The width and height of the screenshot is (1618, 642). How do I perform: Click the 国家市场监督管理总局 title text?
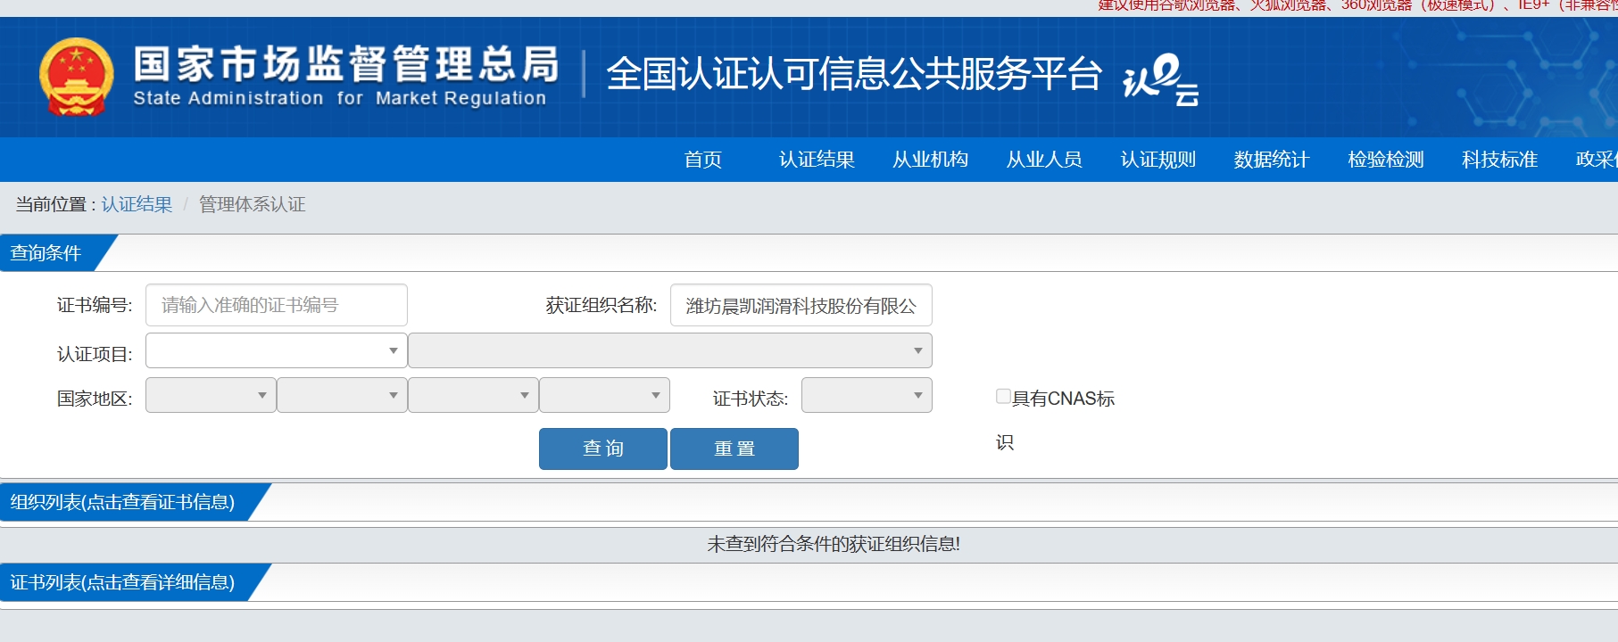pos(346,63)
